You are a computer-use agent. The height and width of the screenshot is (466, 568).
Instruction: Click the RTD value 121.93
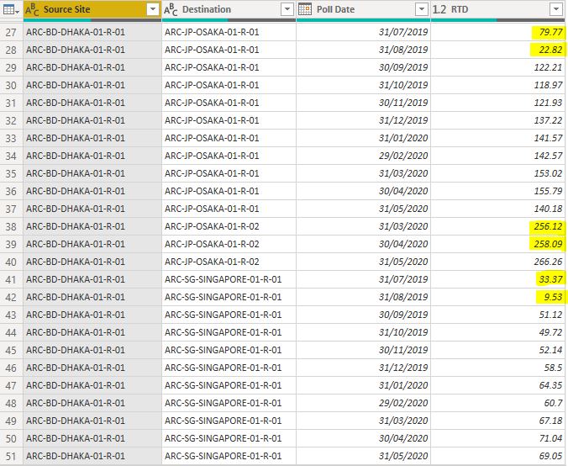click(549, 103)
